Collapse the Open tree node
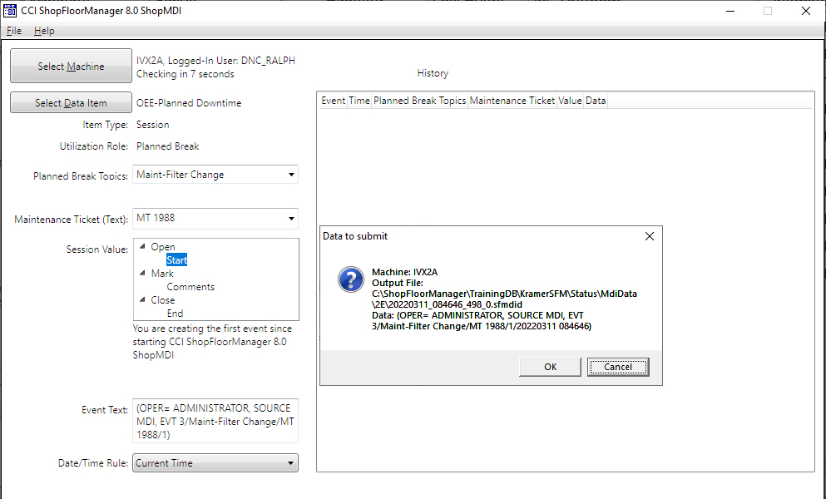Viewport: 826px width, 499px height. 142,246
